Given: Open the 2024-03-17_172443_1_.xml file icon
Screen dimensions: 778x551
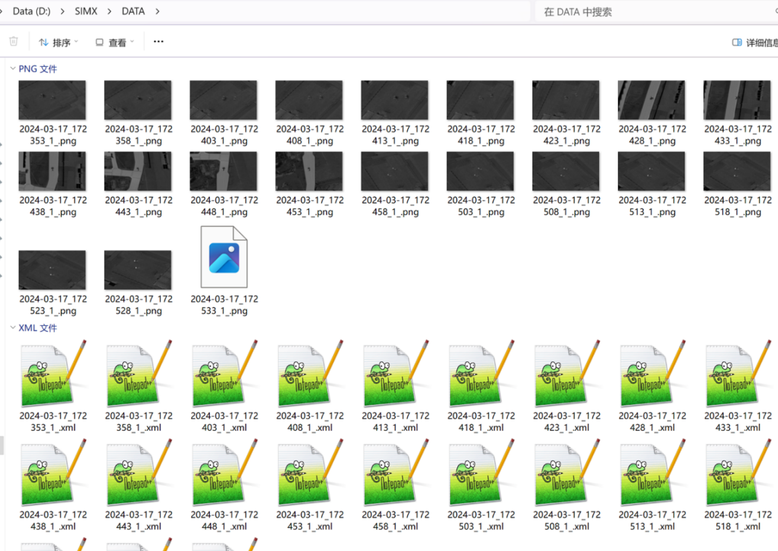Looking at the screenshot, I should pyautogui.click(x=138, y=473).
